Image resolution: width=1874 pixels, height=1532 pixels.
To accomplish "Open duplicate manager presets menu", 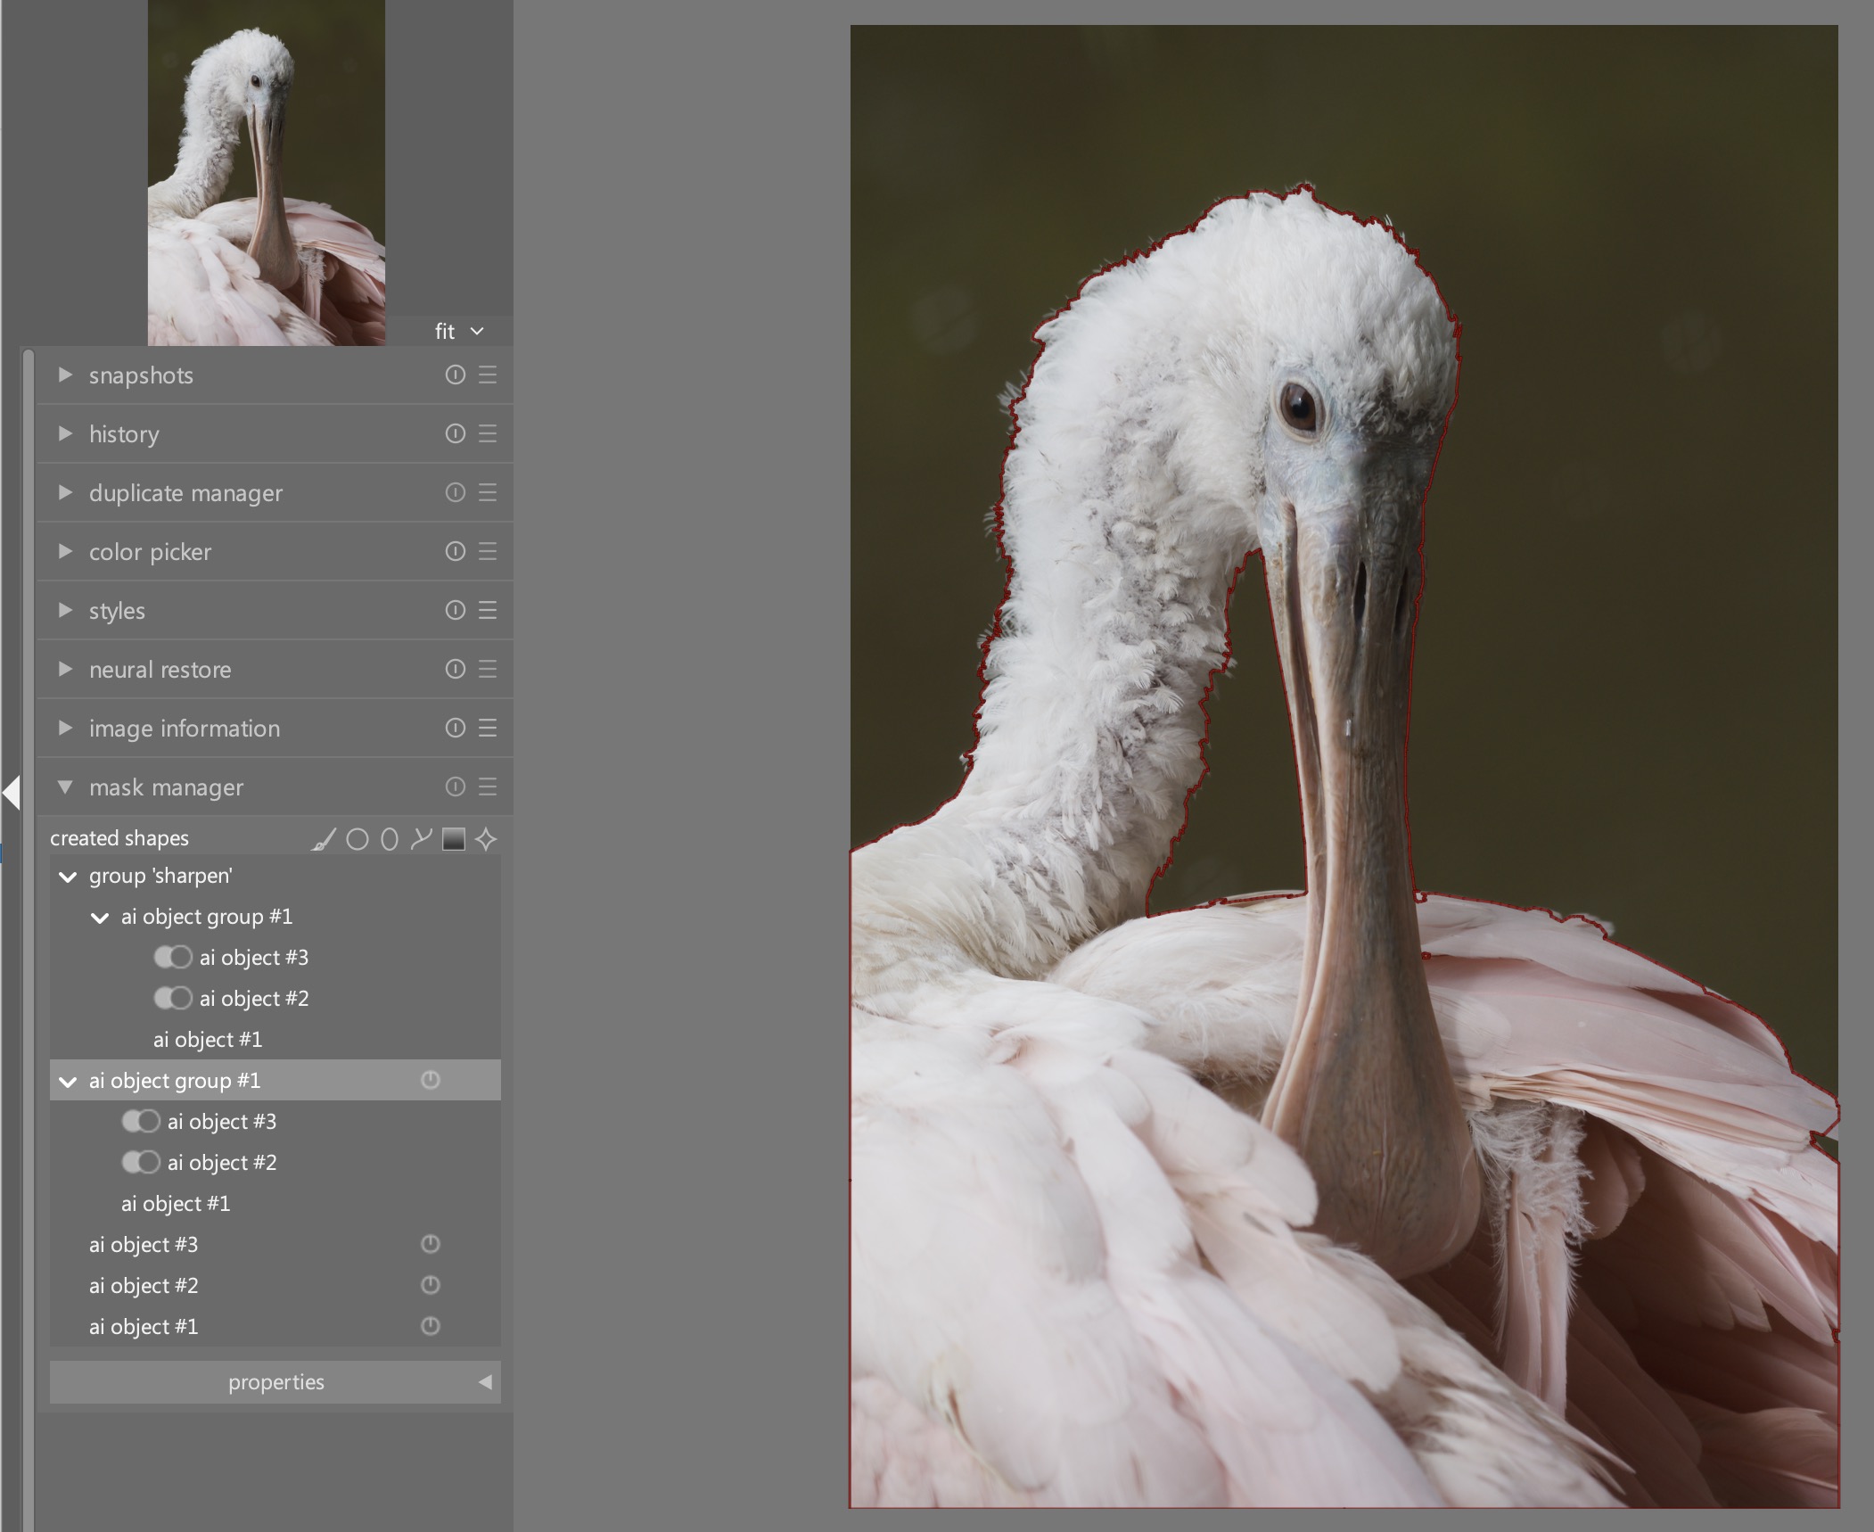I will tap(488, 492).
